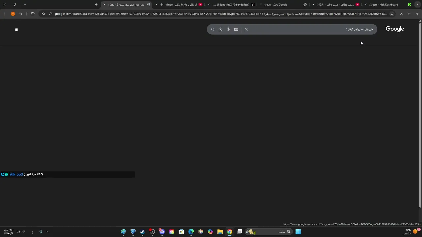Open Task View on the taskbar

coord(239,232)
